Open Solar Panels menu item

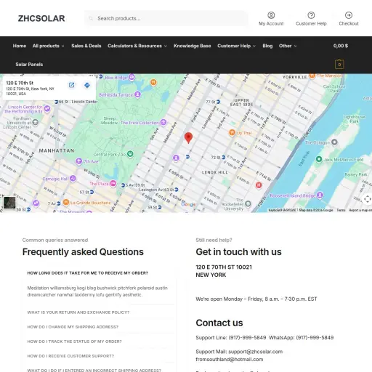click(29, 64)
